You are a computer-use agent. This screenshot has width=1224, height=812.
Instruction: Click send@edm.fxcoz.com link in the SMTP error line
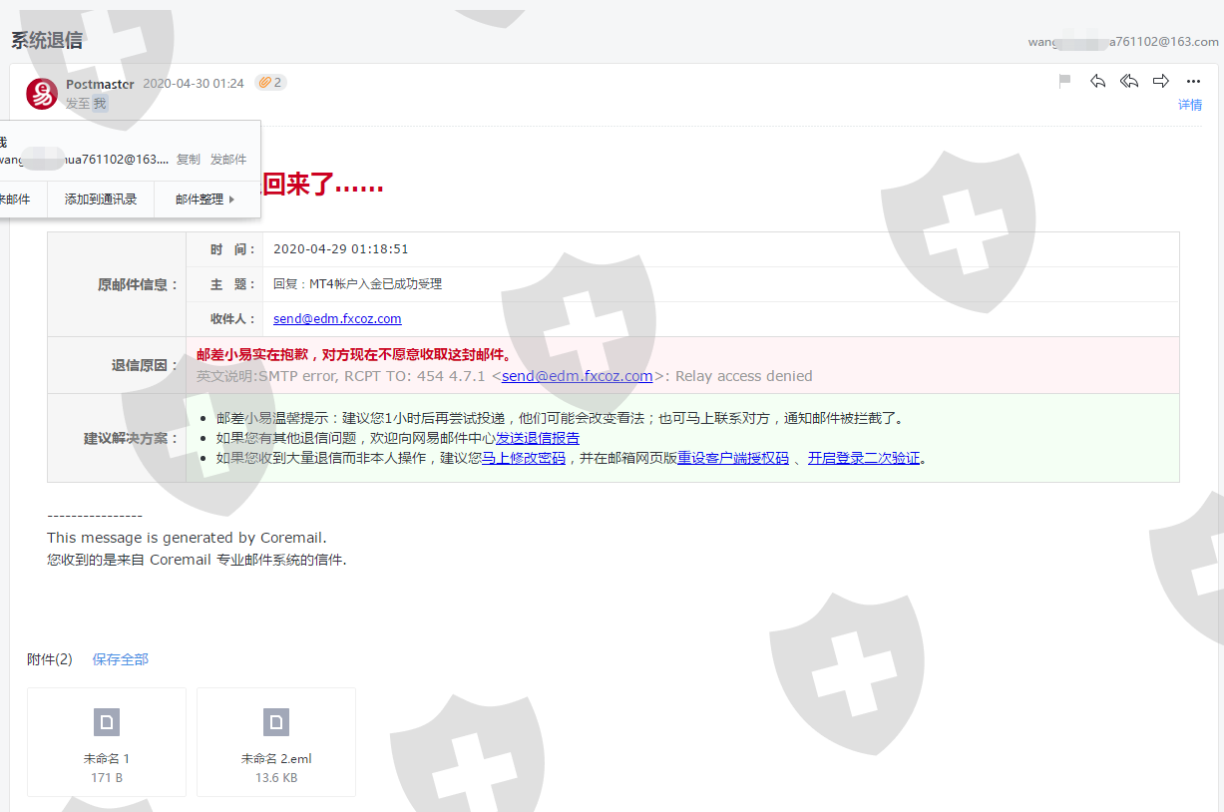pyautogui.click(x=578, y=376)
